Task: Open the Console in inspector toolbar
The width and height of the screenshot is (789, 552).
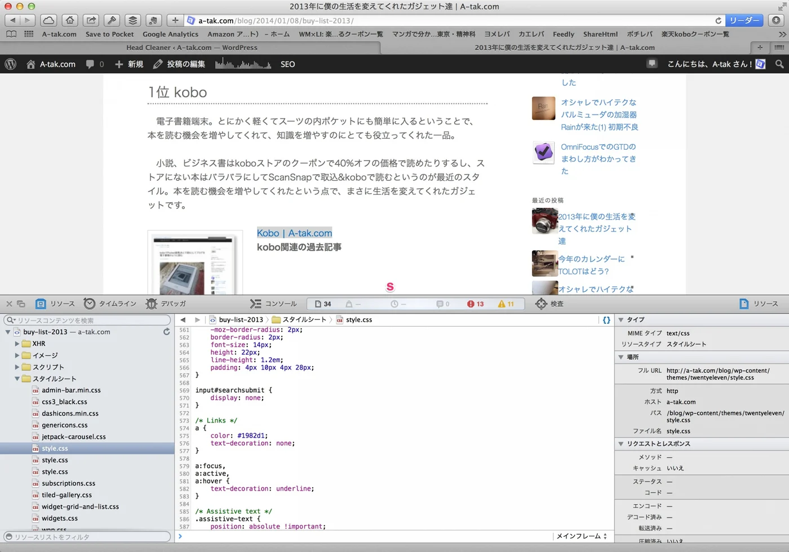Action: [x=273, y=304]
